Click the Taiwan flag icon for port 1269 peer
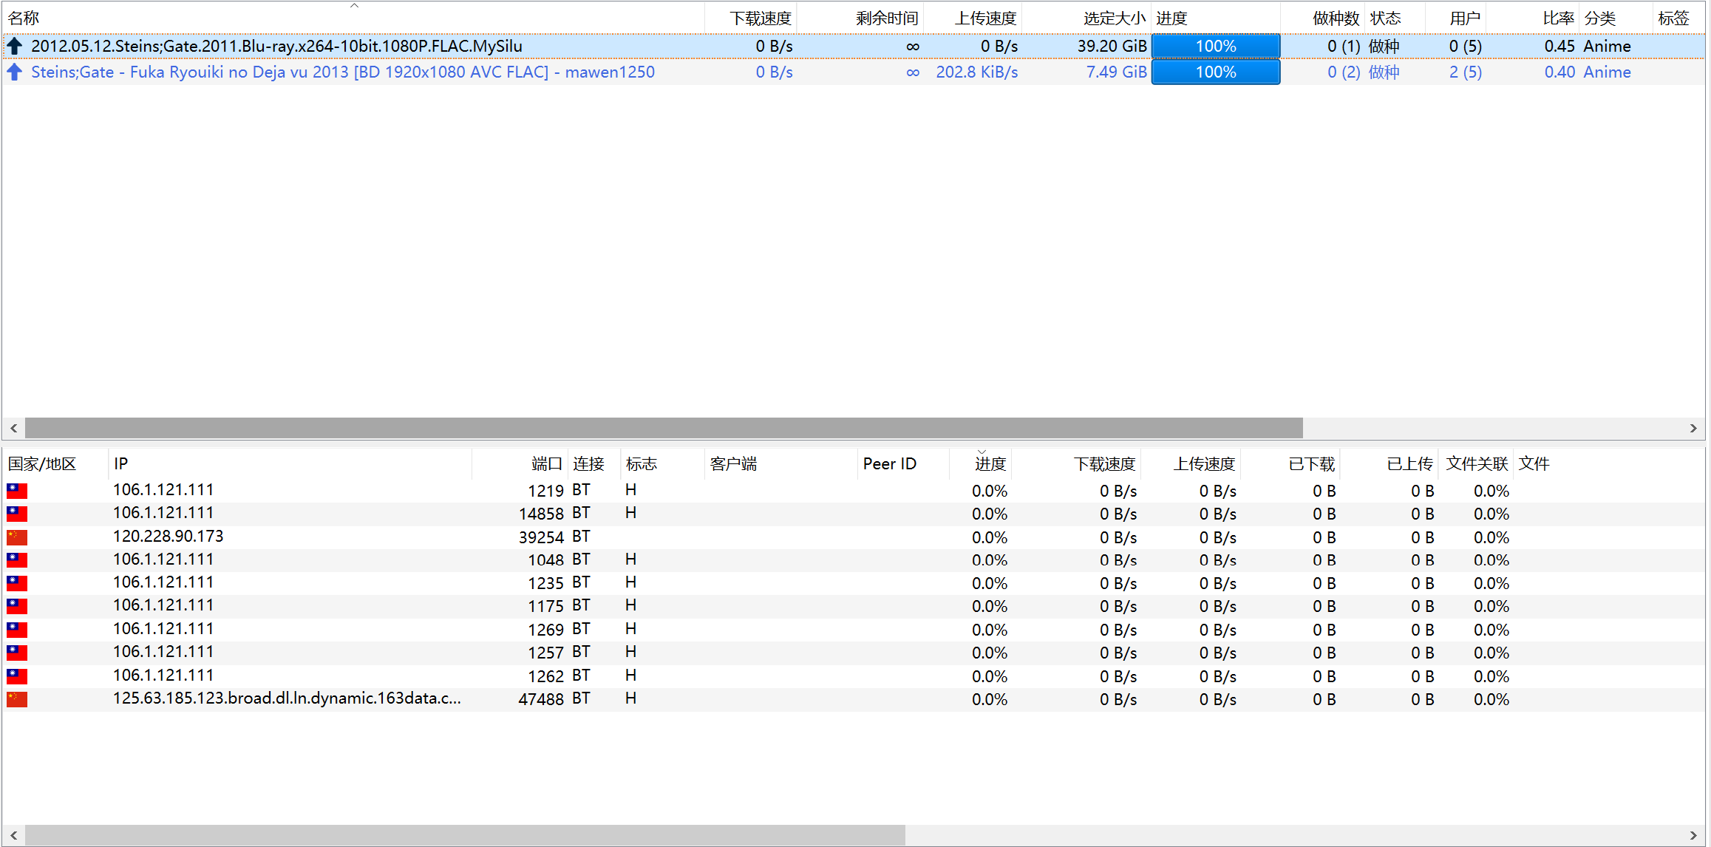The image size is (1711, 847). (x=17, y=630)
